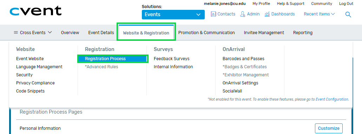Open the search magnifier icon
The image size is (362, 134).
348,14
